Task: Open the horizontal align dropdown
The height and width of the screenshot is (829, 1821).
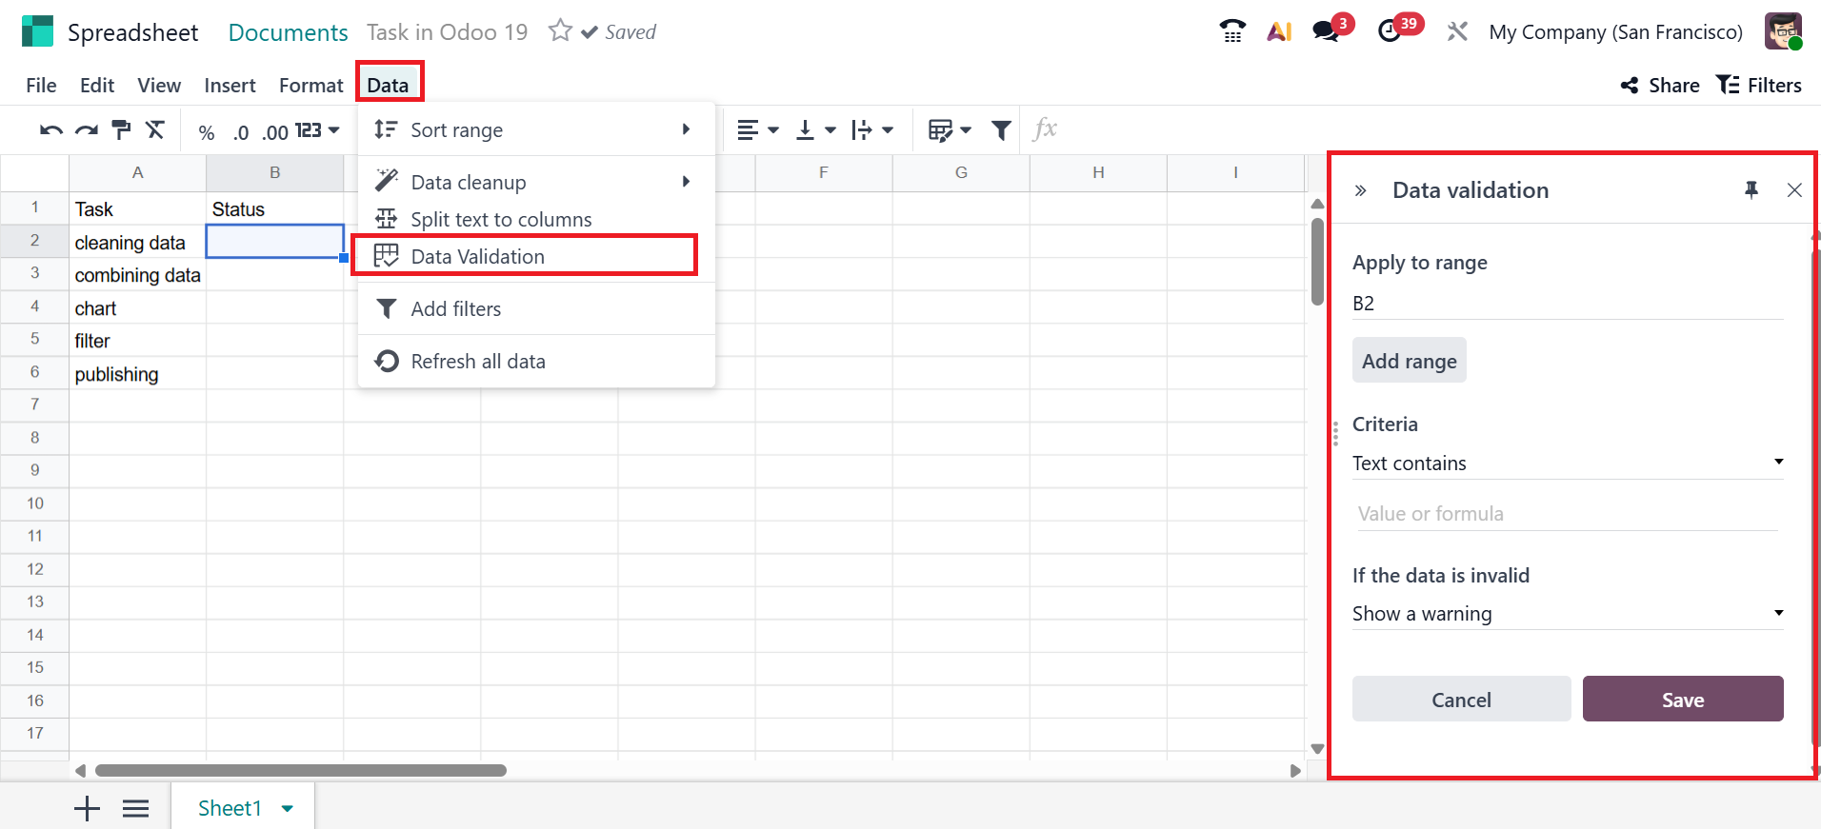Action: point(758,130)
